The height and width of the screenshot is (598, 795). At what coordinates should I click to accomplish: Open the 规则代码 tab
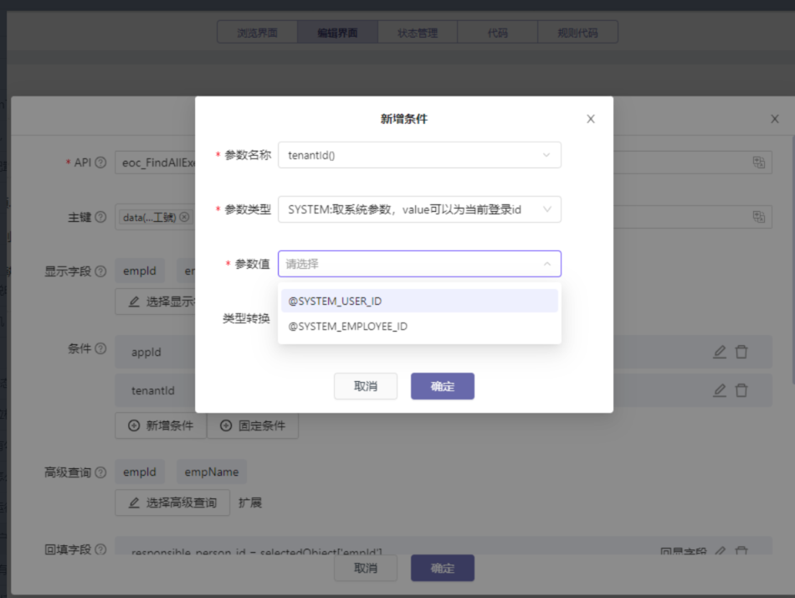577,33
